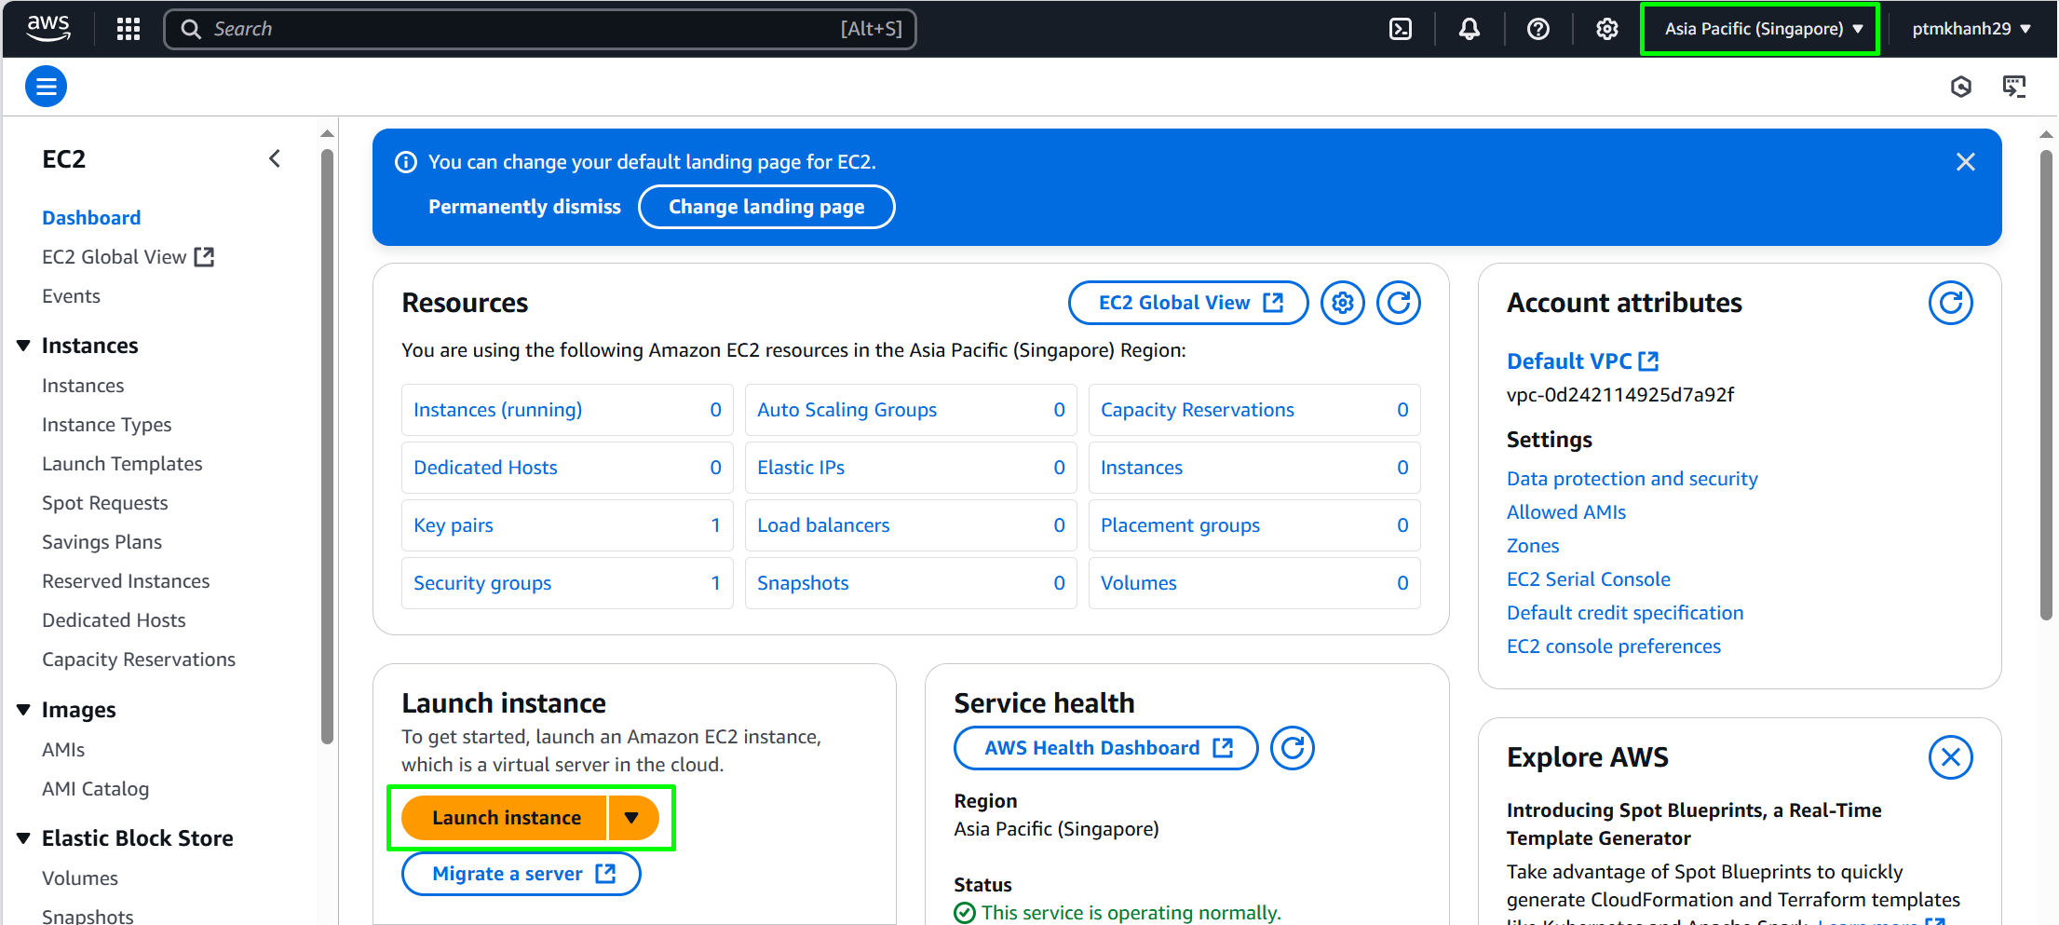This screenshot has height=925, width=2059.
Task: Open Resources settings gear
Action: point(1343,303)
